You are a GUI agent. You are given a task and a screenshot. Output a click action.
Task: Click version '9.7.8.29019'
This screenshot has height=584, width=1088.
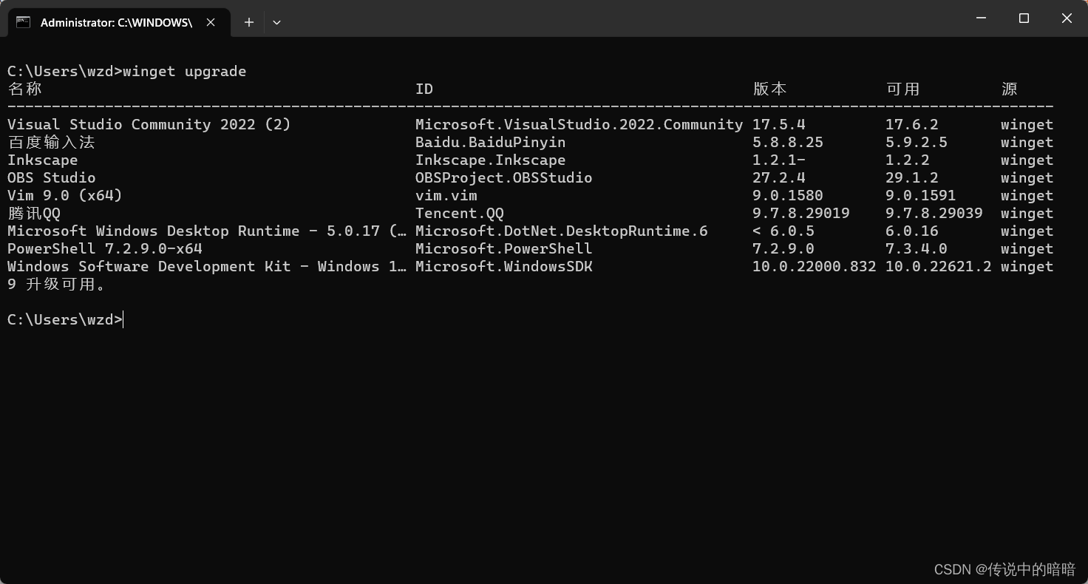[801, 213]
